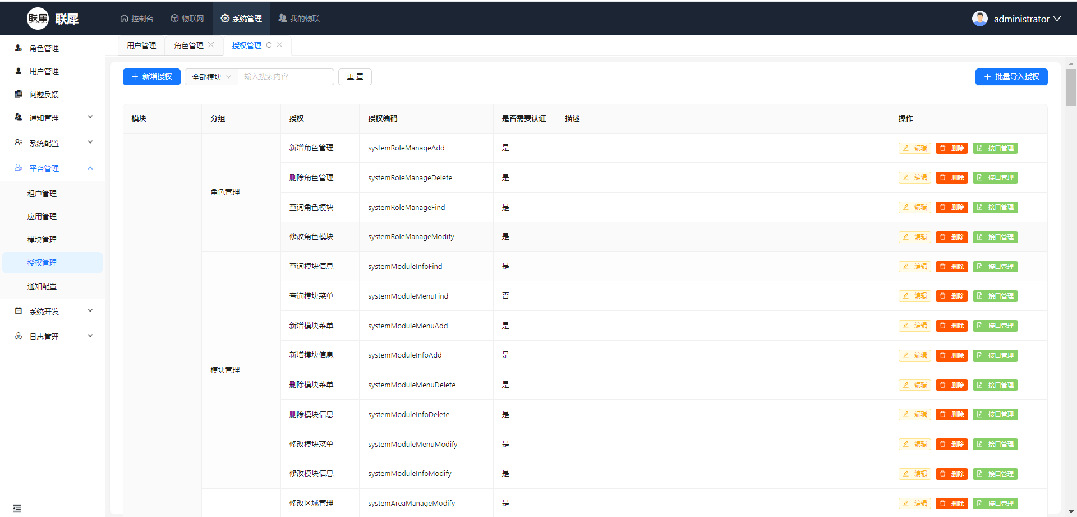Click the administrator avatar icon
The height and width of the screenshot is (517, 1077).
[x=979, y=19]
